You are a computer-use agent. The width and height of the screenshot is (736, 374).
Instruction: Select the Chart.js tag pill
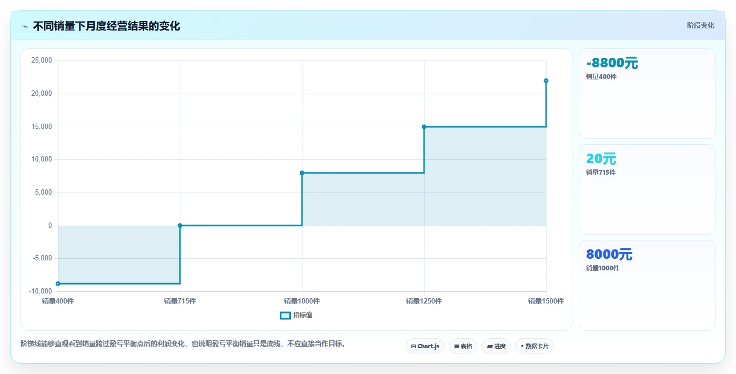coord(425,346)
